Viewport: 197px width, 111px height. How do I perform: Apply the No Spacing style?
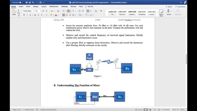tap(142, 13)
